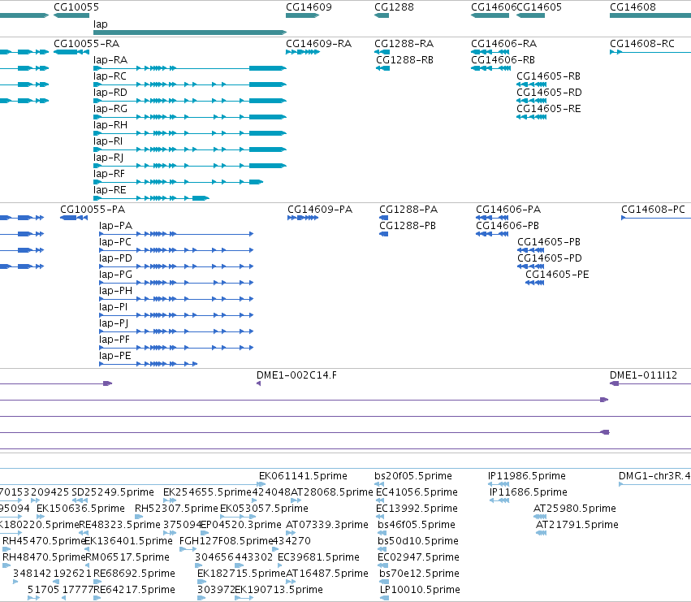Click CG14609-PA protein label

(320, 210)
